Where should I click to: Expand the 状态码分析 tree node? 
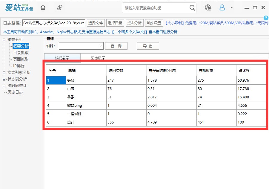click(x=4, y=79)
